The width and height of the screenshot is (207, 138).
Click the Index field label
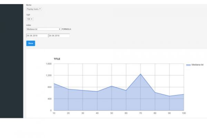[x=29, y=25]
